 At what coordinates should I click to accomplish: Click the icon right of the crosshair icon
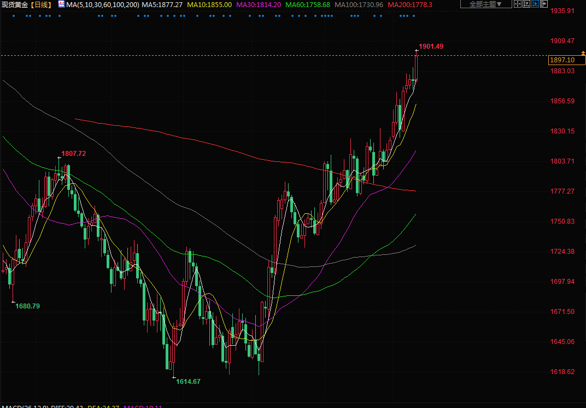point(526,4)
